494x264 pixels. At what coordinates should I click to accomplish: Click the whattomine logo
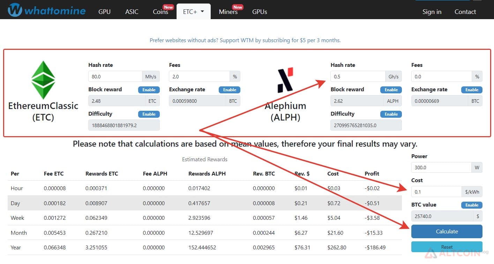[47, 10]
